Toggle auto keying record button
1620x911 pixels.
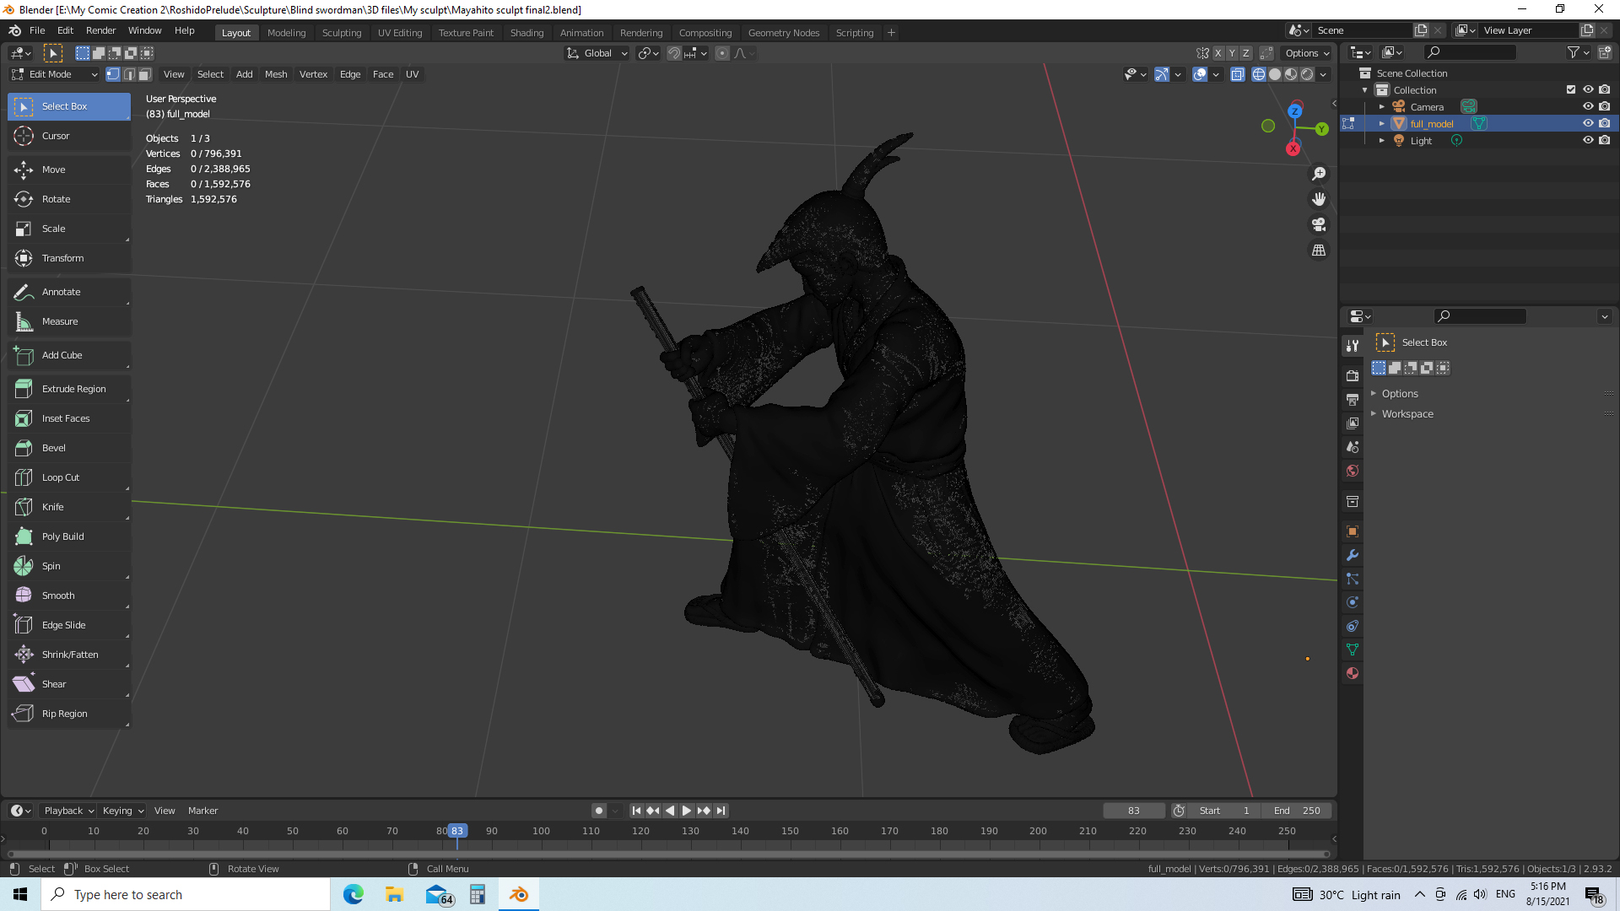click(599, 811)
